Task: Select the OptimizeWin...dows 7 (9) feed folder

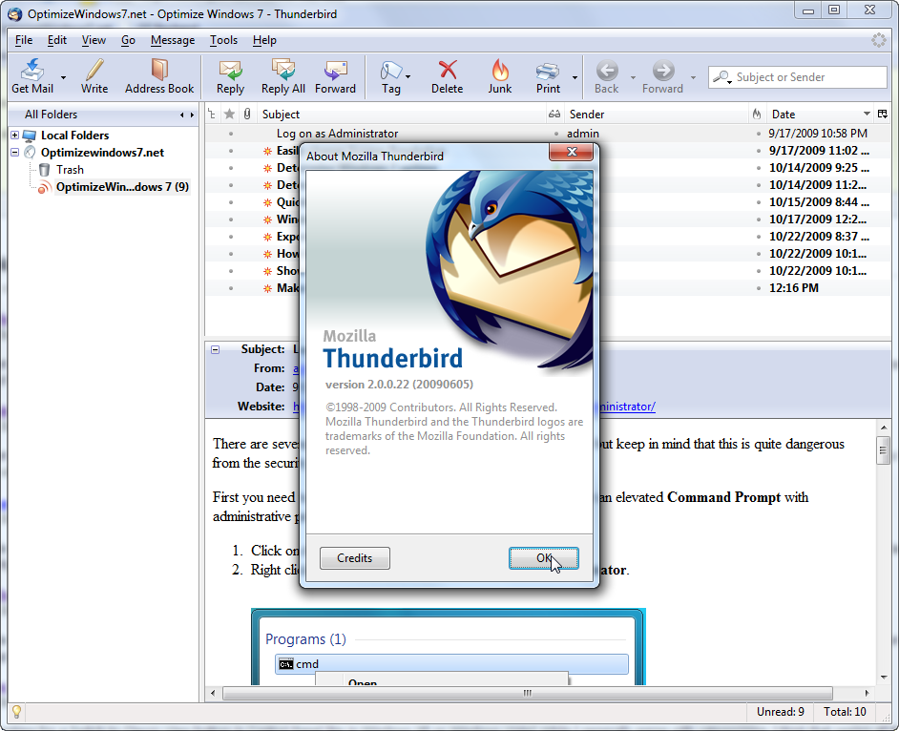Action: (122, 187)
